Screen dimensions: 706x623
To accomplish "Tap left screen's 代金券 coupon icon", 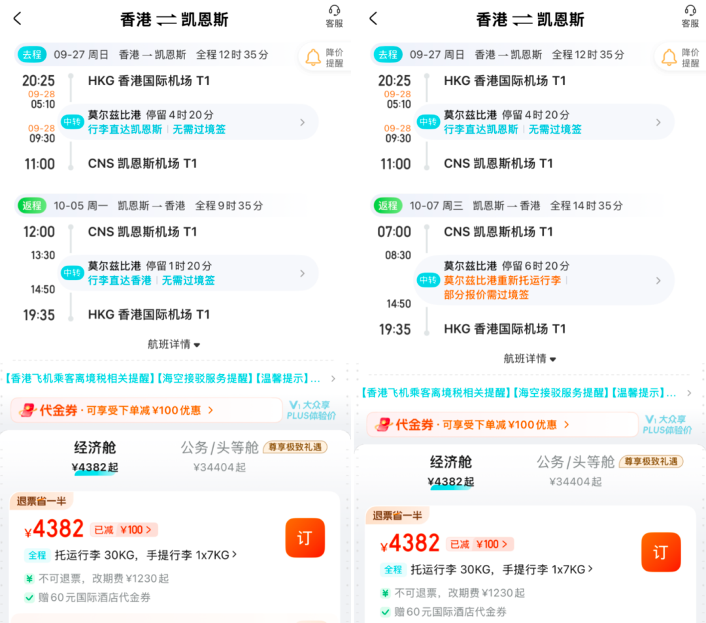I will [x=27, y=410].
